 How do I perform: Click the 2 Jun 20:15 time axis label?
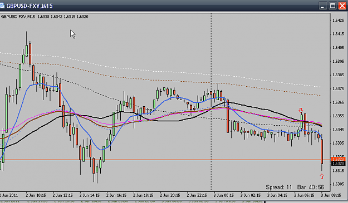click(x=170, y=195)
